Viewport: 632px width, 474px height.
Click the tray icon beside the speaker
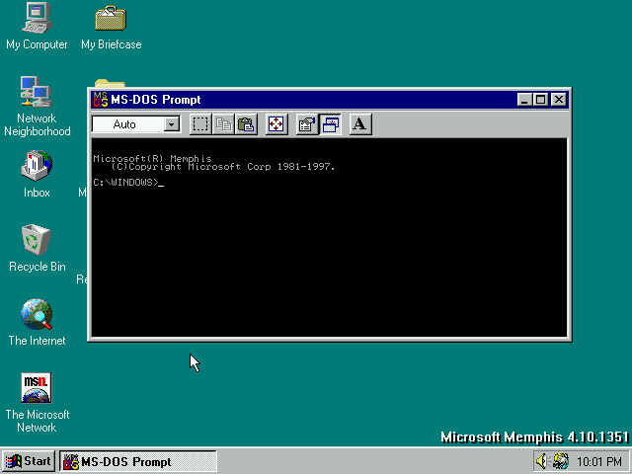coord(561,461)
